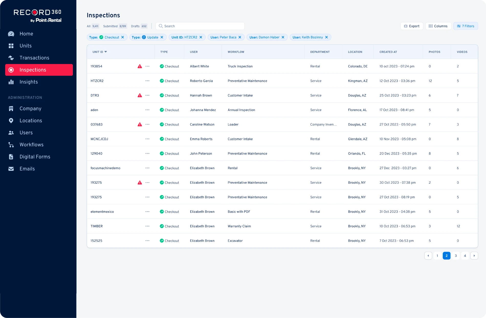Open Insights bar chart icon
This screenshot has width=486, height=318.
(11, 82)
